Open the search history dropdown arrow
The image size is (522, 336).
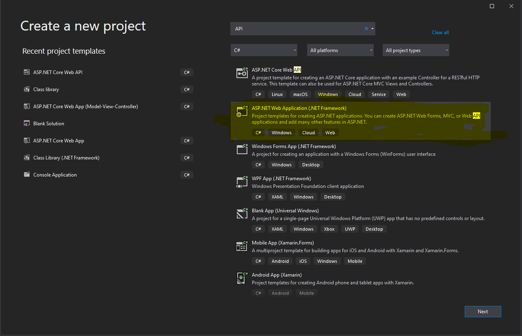click(373, 29)
